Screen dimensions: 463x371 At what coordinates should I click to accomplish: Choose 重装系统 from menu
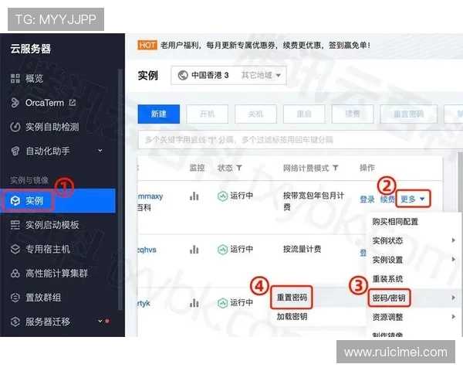[387, 279]
